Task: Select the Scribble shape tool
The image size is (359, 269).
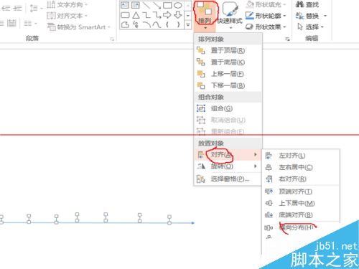Action: (x=136, y=24)
